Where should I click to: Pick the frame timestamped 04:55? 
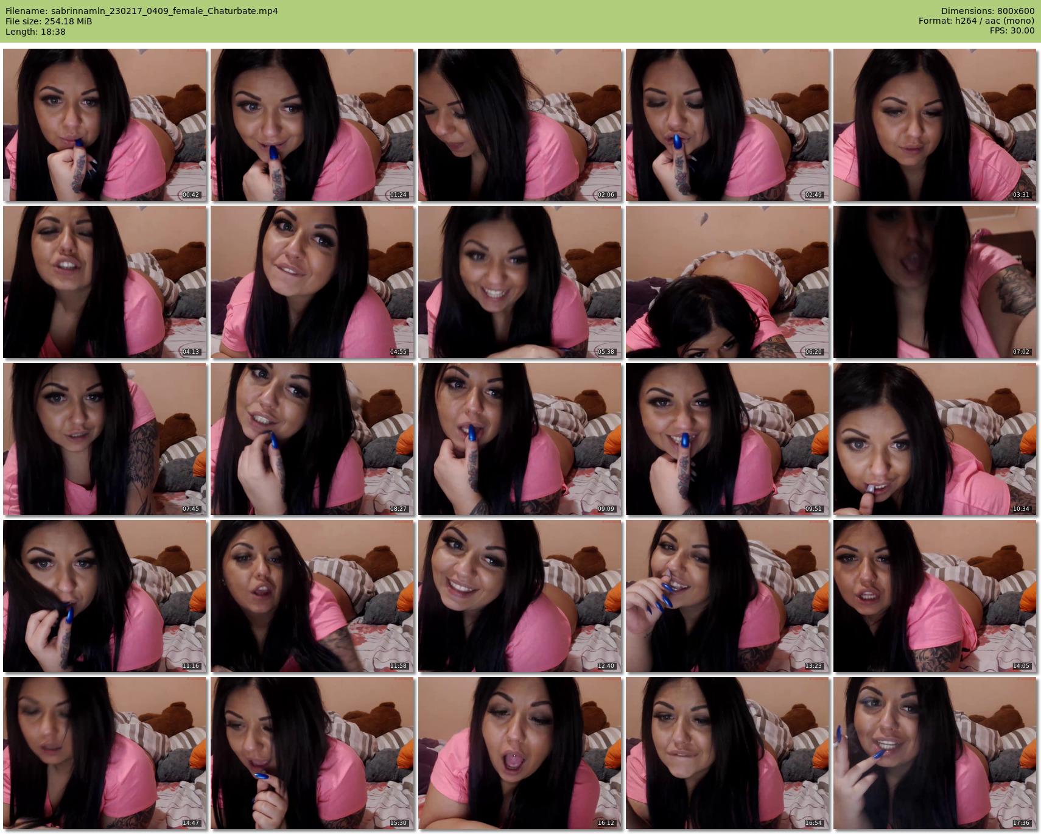click(x=312, y=282)
